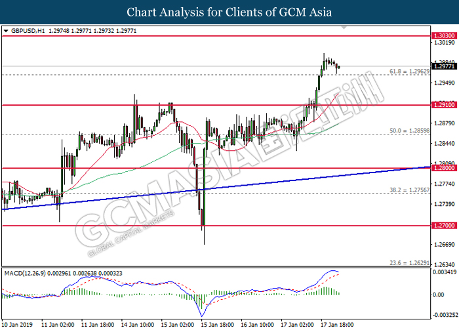Click the 11 Jan 18:00 time label
459x328 pixels.
tap(98, 325)
